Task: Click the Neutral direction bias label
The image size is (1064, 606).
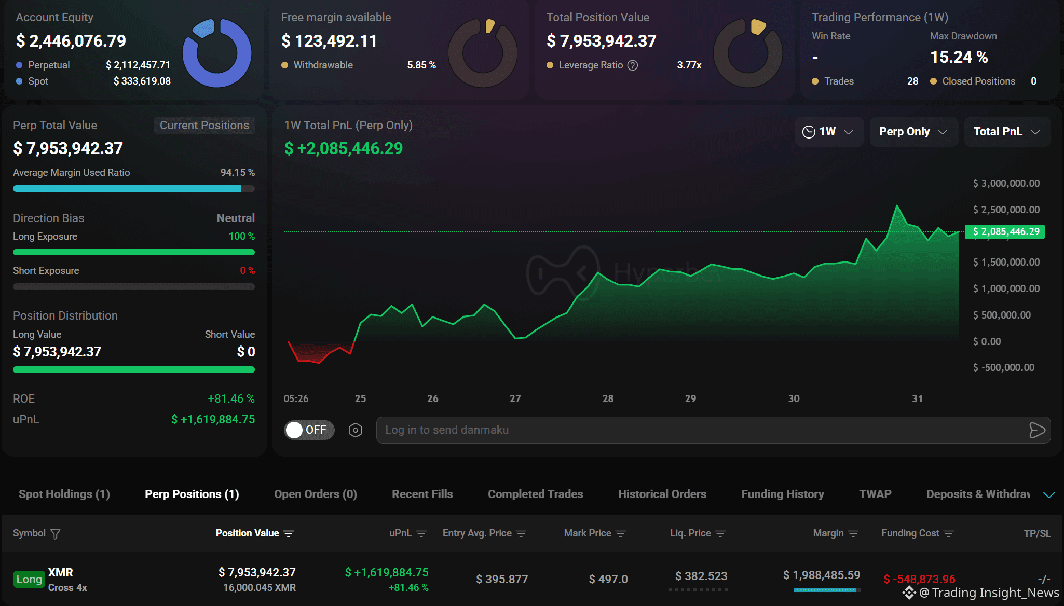Action: tap(236, 218)
